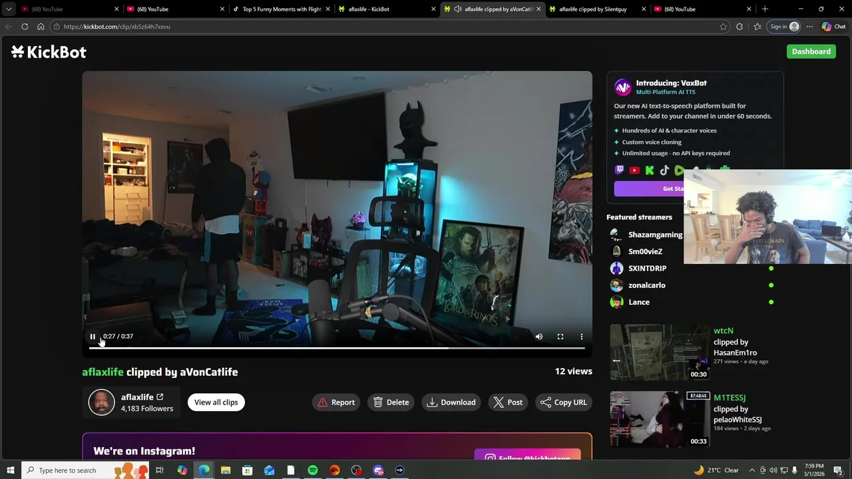This screenshot has width=852, height=479.
Task: Switch to aflaxlife clipped by Silentguy tab
Action: tap(597, 9)
